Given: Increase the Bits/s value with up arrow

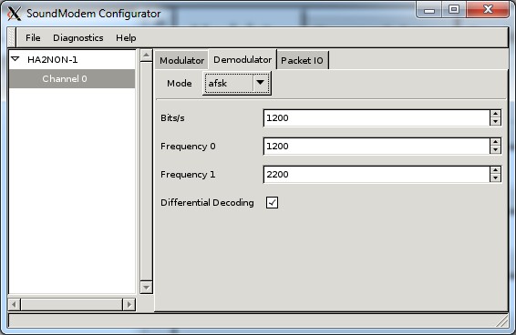Looking at the screenshot, I should click(x=495, y=114).
